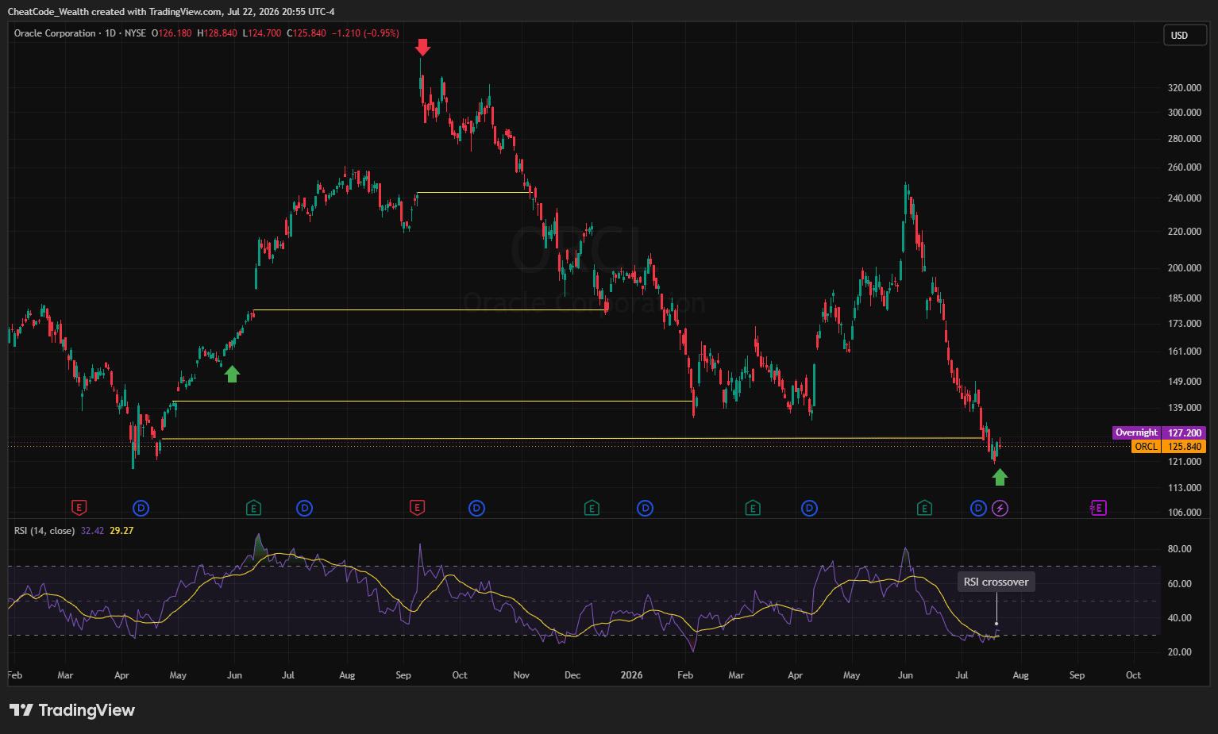Screen dimensions: 1218x734
Task: Click the RSI average value 29.27
Action: [121, 530]
